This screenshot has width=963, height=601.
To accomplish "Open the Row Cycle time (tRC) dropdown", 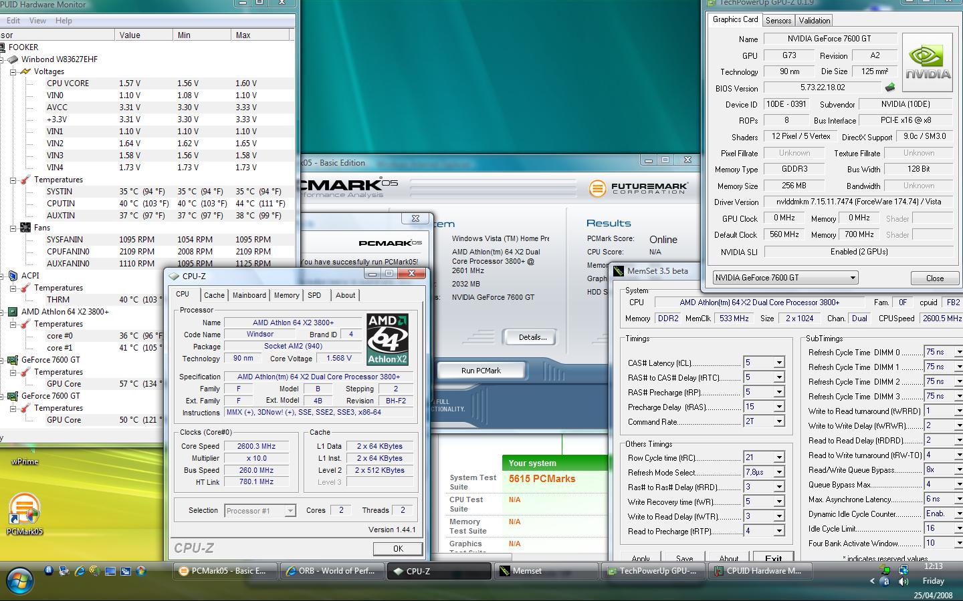I will tap(779, 457).
